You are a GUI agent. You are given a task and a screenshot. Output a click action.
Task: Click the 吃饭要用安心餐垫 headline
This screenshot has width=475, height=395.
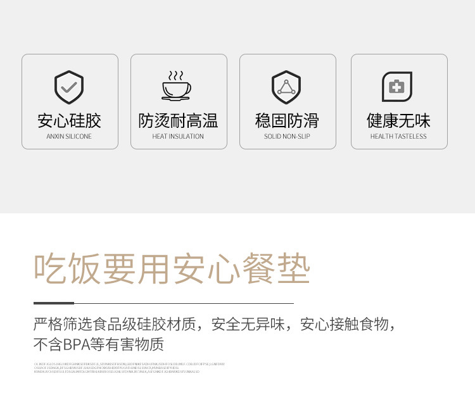[x=172, y=269]
